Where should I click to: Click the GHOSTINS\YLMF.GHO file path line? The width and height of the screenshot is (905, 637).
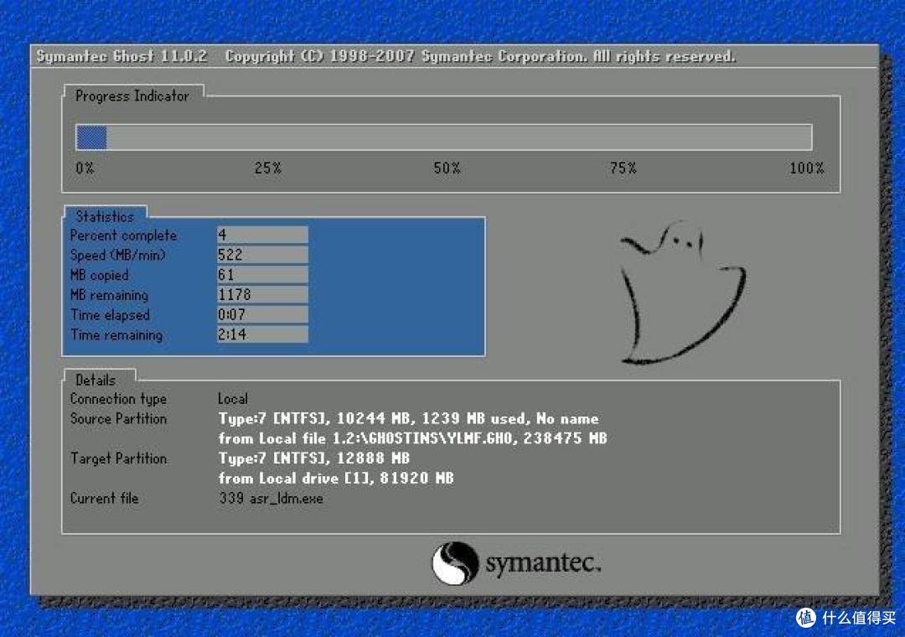[x=412, y=438]
